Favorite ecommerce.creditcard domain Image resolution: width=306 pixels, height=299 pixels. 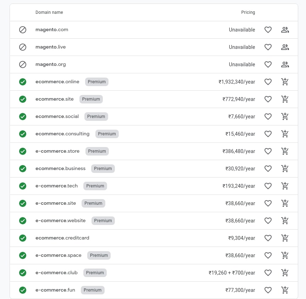268,238
